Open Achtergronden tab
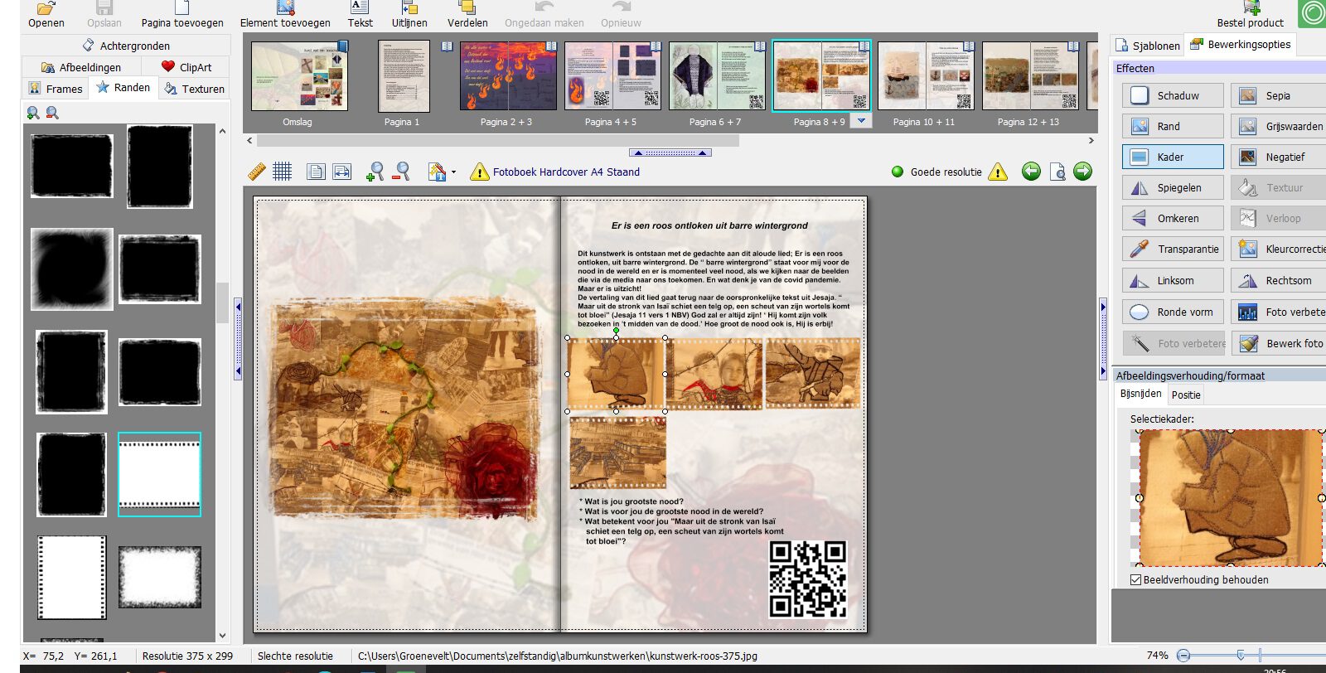1326x673 pixels. 126,46
